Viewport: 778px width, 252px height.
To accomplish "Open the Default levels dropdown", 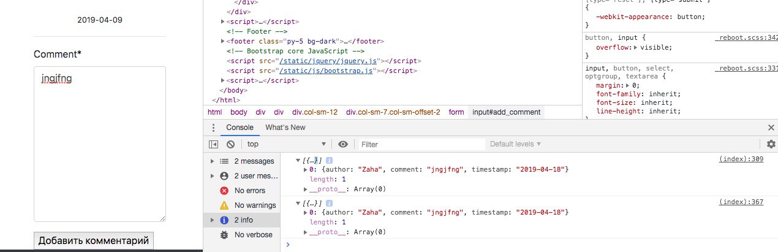I will coord(515,144).
